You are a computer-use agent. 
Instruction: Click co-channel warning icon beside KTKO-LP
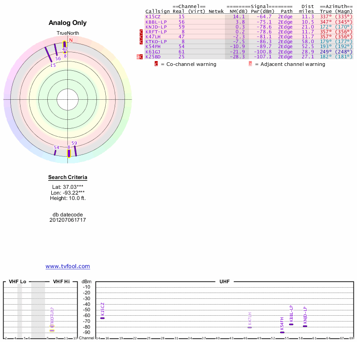(x=141, y=42)
